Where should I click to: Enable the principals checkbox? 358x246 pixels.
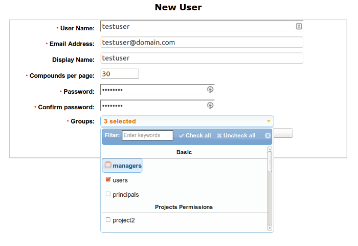[x=108, y=194]
